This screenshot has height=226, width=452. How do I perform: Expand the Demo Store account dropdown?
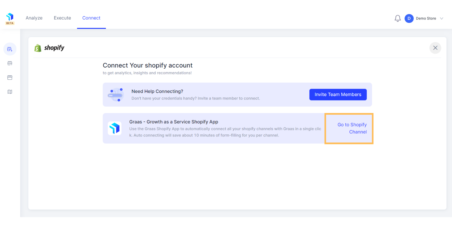coord(442,18)
